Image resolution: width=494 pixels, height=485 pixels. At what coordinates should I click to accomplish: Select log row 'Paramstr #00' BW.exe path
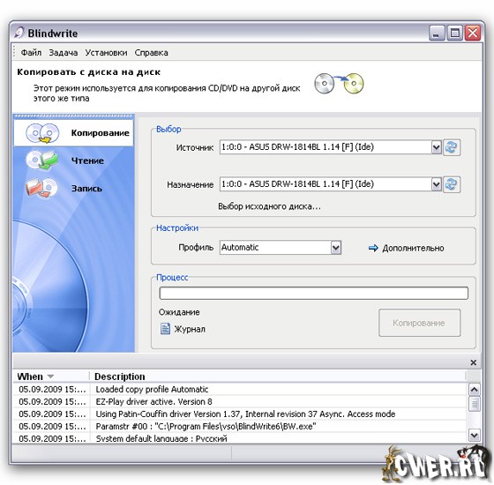[x=240, y=427]
